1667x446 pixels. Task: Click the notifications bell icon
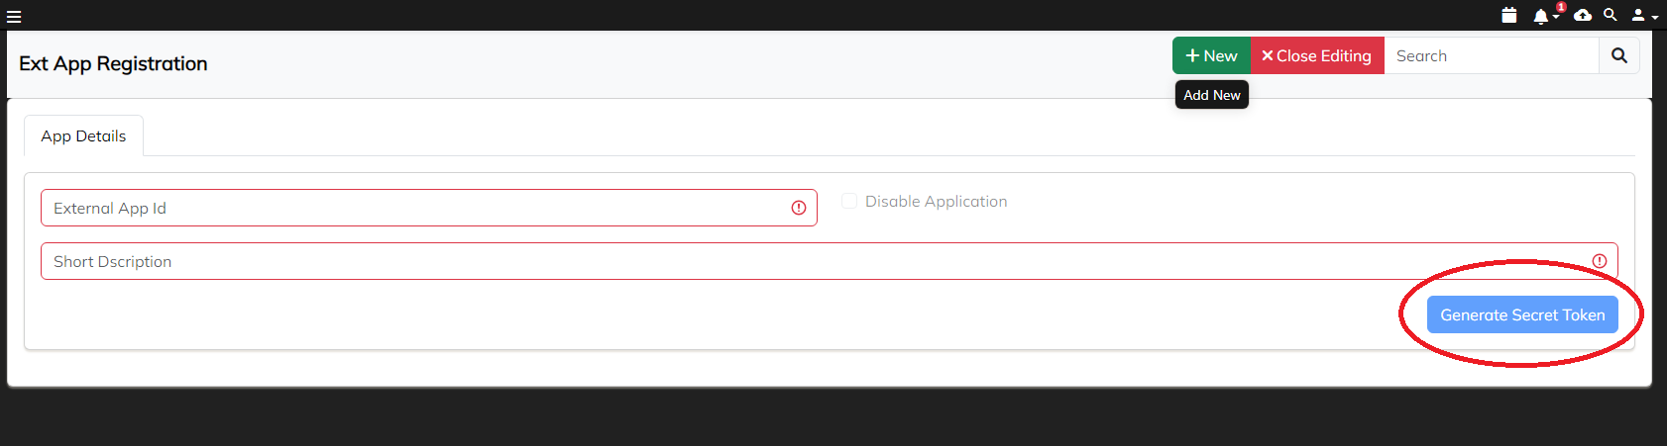point(1540,17)
